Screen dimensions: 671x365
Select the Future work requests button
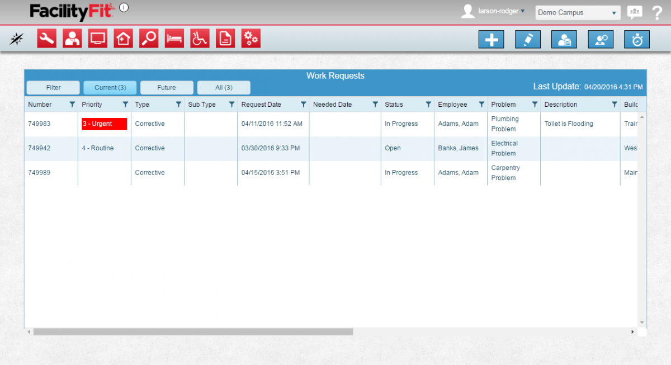pyautogui.click(x=167, y=87)
